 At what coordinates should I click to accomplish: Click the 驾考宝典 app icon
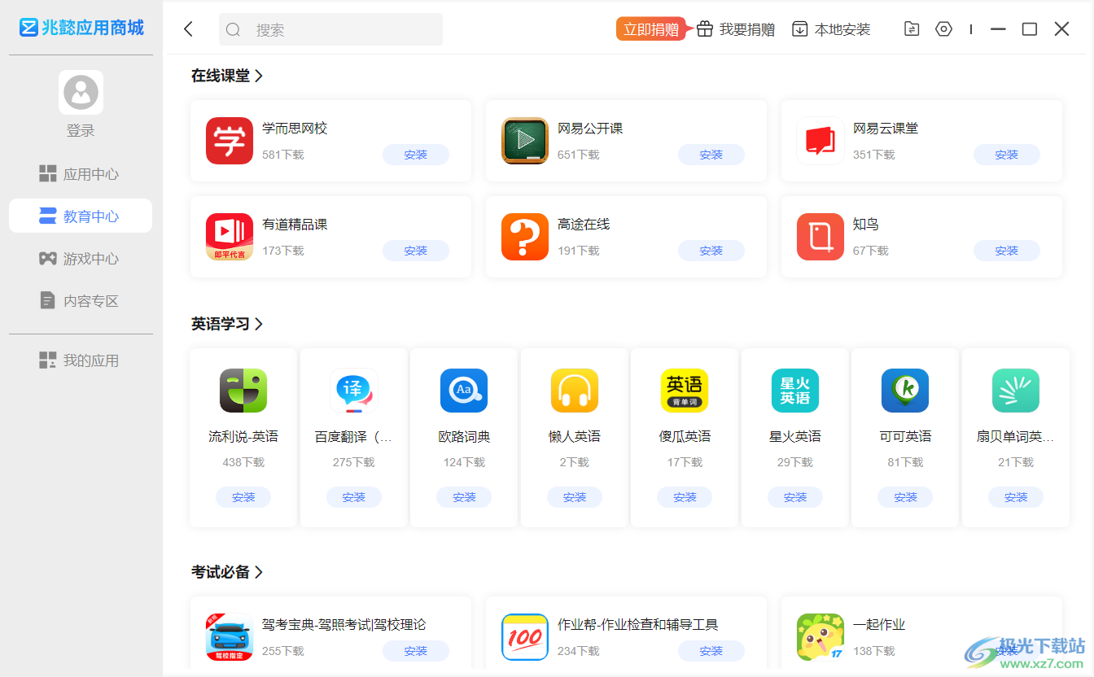pos(230,637)
